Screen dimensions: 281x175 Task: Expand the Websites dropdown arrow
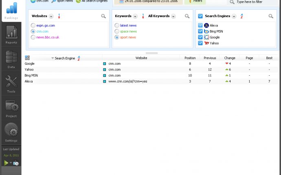click(51, 16)
